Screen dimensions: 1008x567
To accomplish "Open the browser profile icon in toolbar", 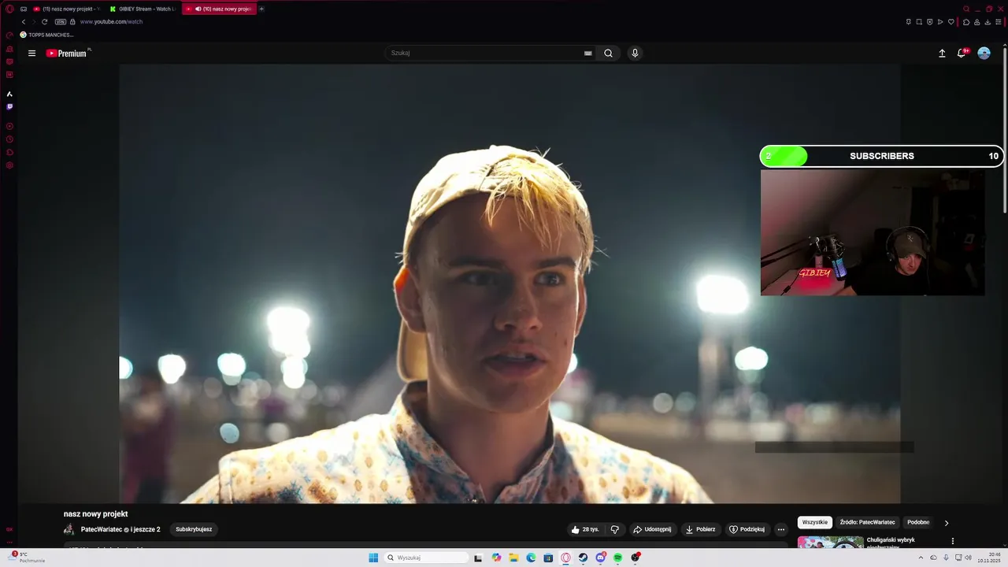I will point(977,22).
